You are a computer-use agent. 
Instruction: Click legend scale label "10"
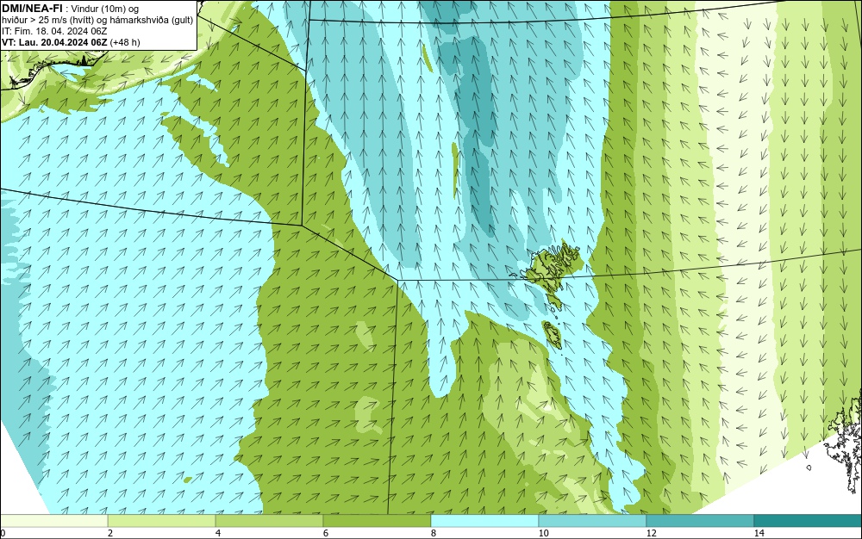[x=543, y=533]
